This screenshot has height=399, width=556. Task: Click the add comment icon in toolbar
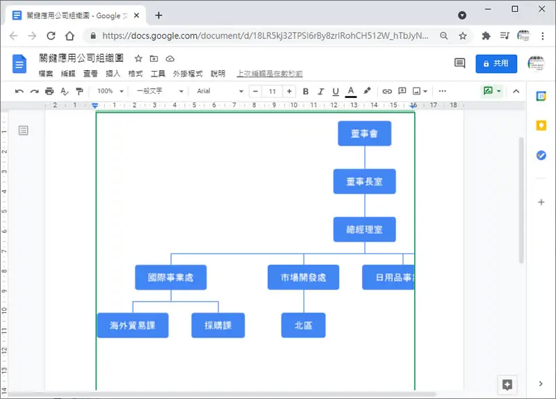402,91
